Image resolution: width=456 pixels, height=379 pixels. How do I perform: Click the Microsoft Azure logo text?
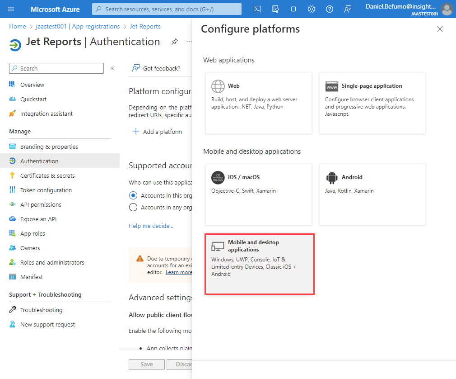(x=55, y=9)
